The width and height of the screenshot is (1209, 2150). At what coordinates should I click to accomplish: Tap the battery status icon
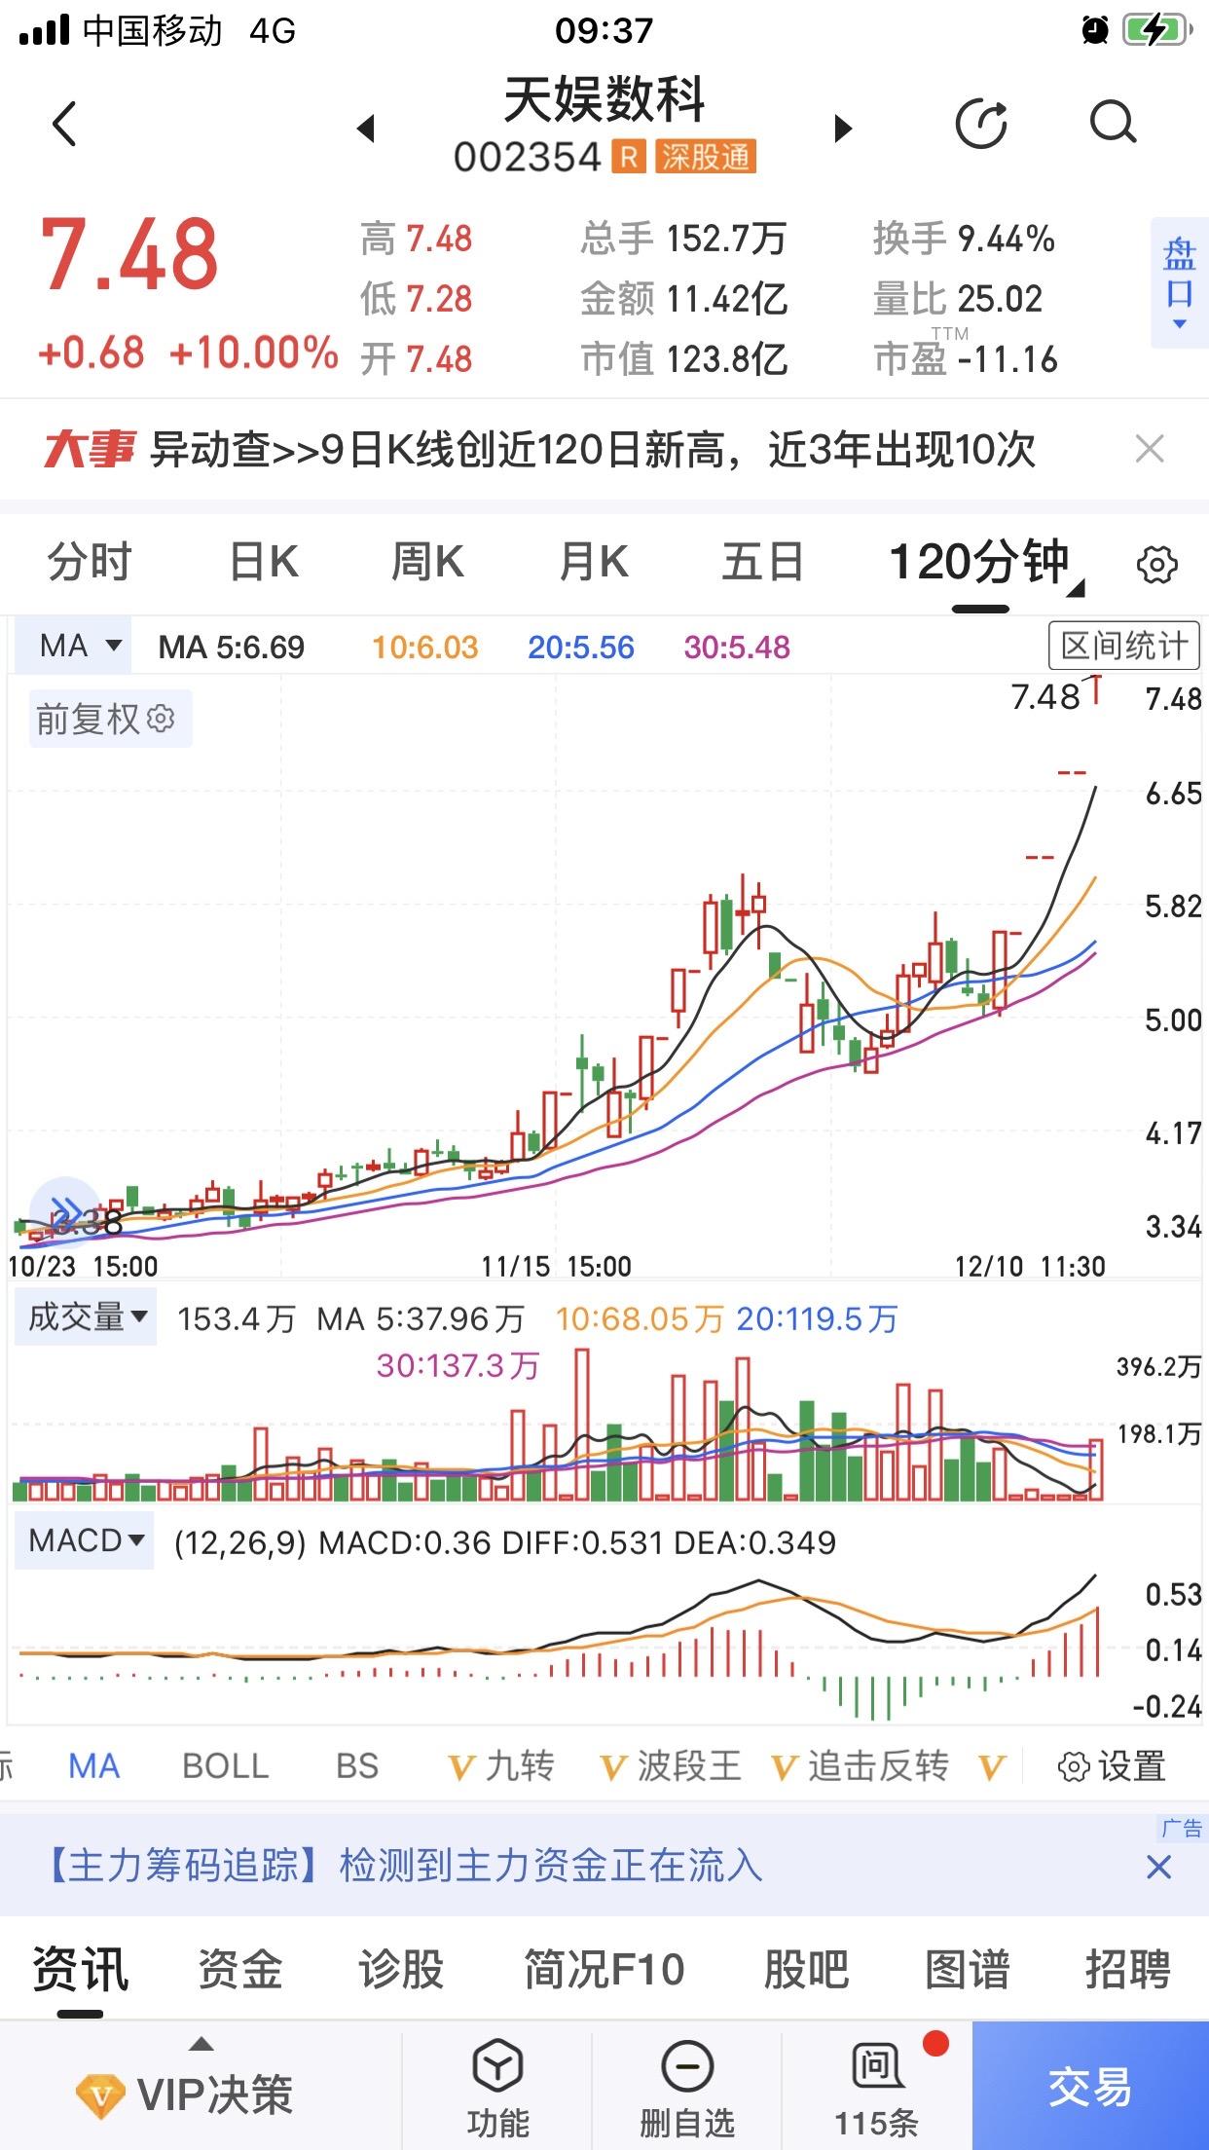point(1157,30)
